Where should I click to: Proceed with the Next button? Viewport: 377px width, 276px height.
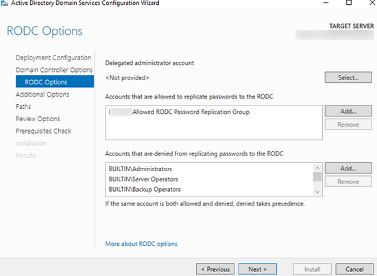tap(258, 269)
